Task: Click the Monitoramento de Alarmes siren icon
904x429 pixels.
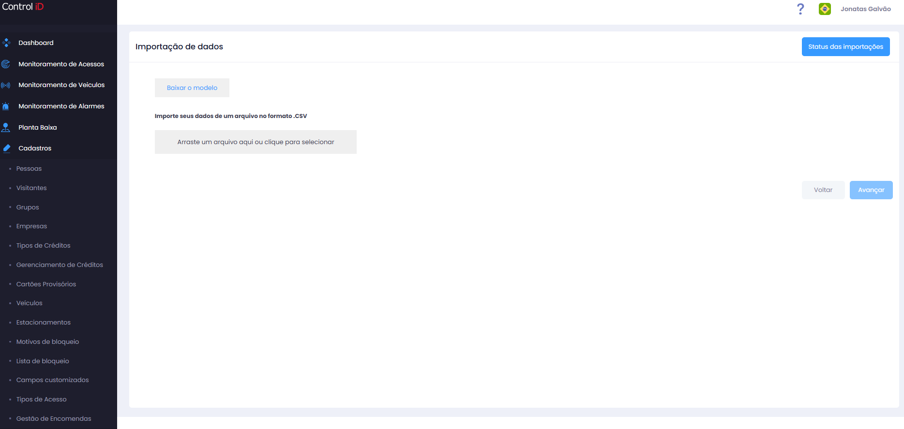Action: click(6, 106)
